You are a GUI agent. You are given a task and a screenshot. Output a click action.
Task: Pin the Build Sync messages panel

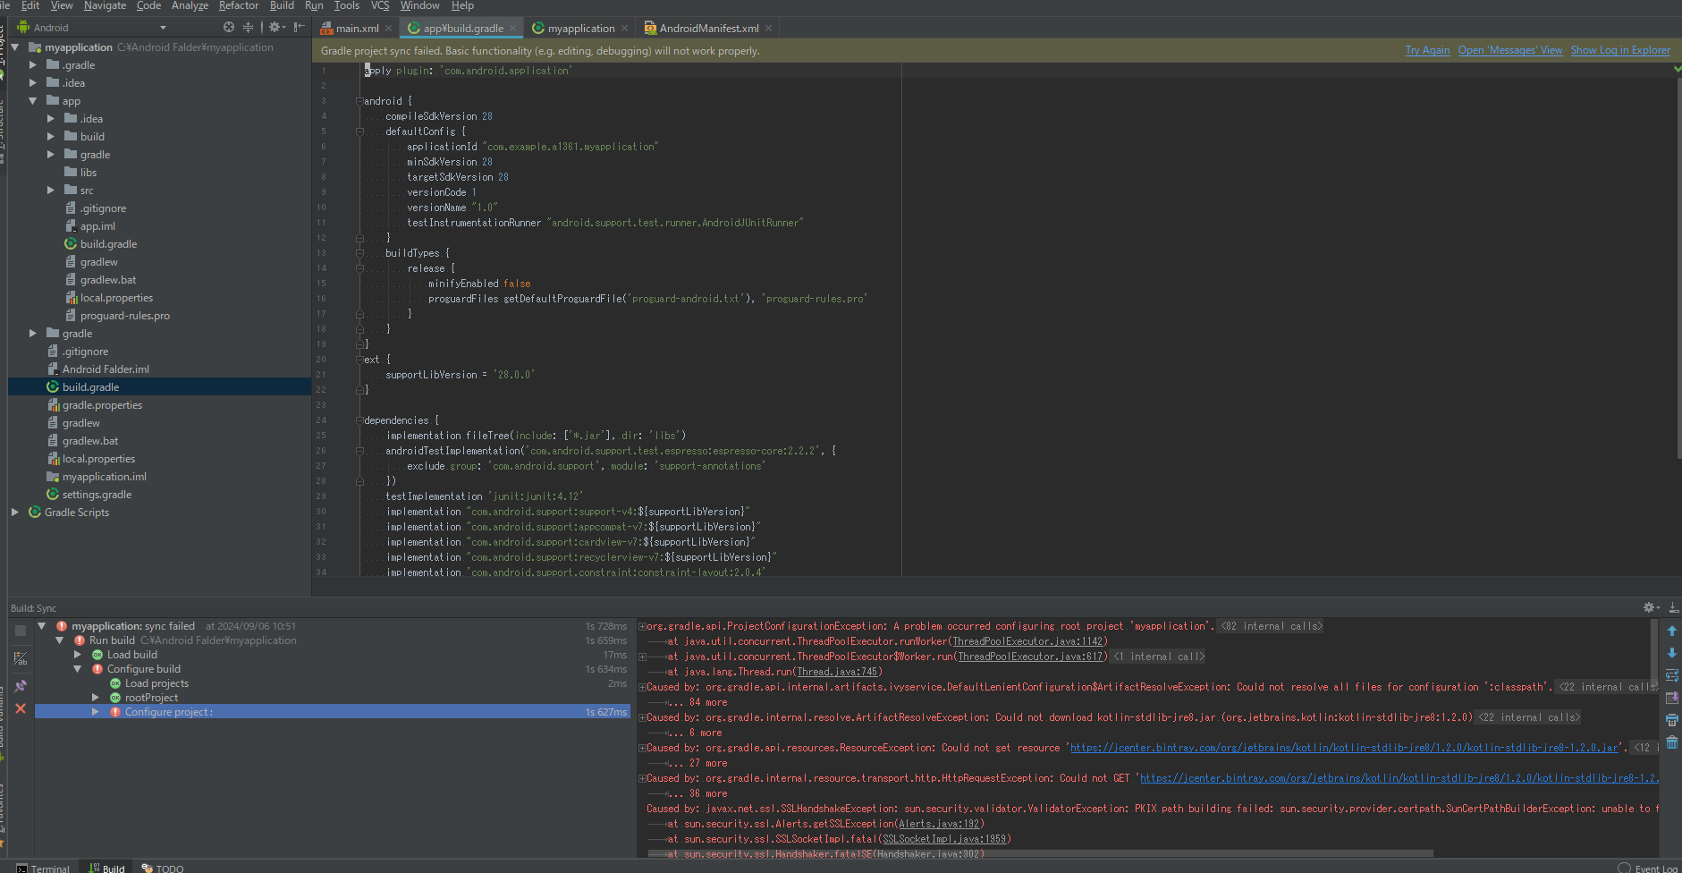pyautogui.click(x=21, y=686)
